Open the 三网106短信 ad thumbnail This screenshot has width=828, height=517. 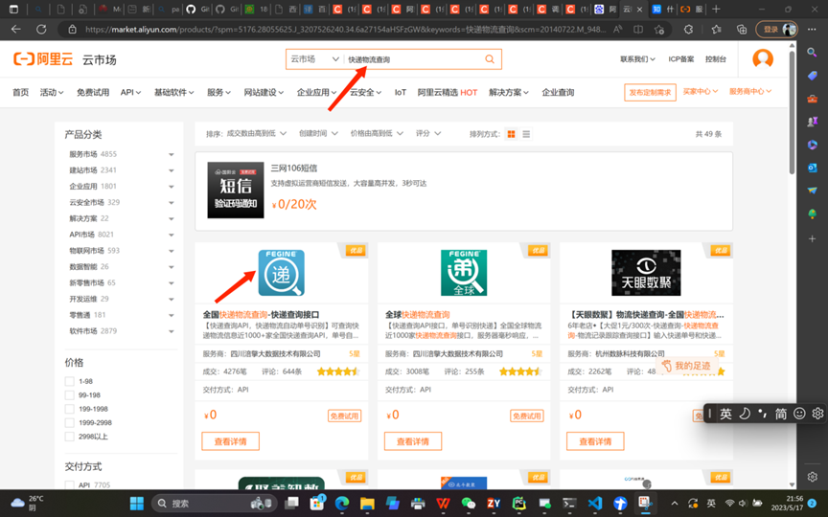[236, 190]
